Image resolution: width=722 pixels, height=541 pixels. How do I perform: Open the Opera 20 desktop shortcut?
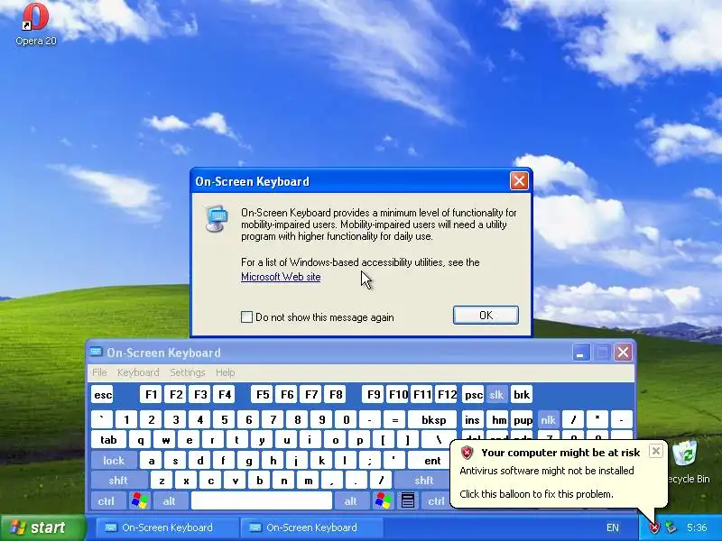point(35,24)
